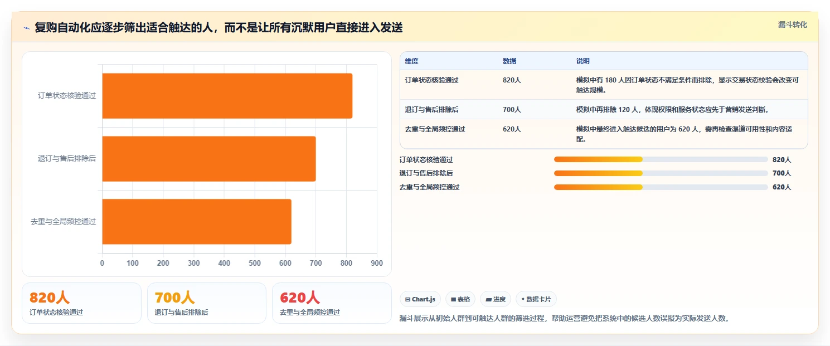
Task: Click chart axis label 去重与全局频控通过
Action: click(x=64, y=222)
